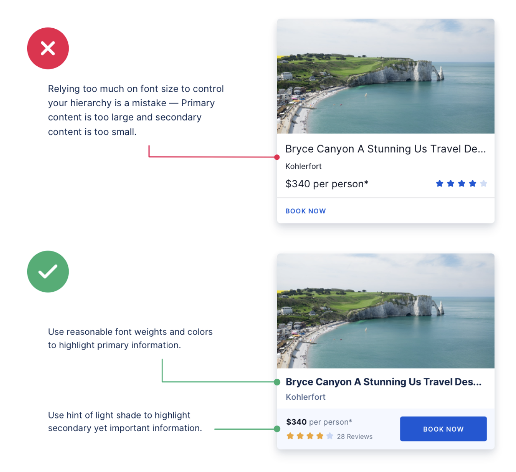
Task: Click the blue filled BOOK NOW button
Action: (x=443, y=429)
